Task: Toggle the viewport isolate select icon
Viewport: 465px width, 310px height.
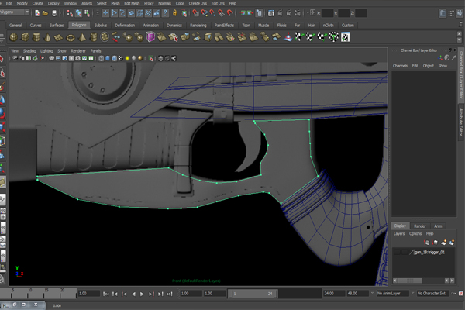Action: click(x=151, y=58)
